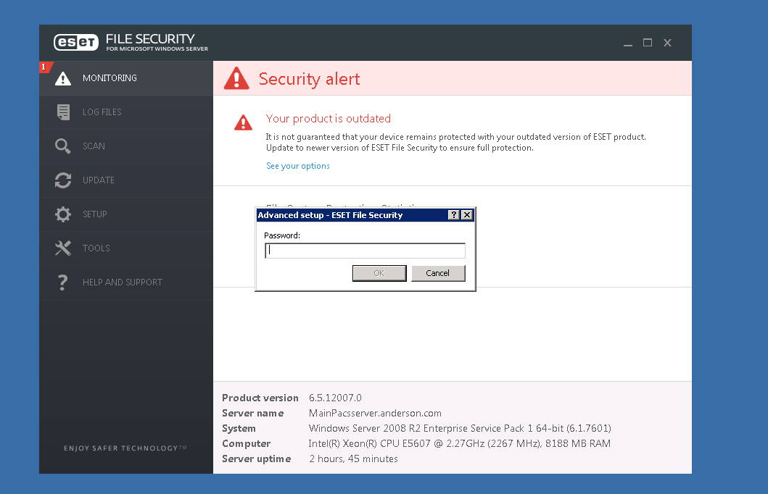Image resolution: width=768 pixels, height=494 pixels.
Task: Click the ESET logo in title bar
Action: [76, 43]
